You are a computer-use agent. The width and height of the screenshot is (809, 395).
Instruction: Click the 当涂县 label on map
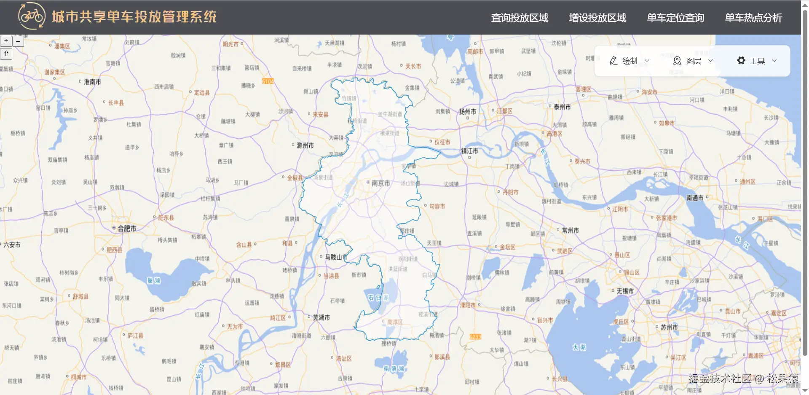coord(331,276)
